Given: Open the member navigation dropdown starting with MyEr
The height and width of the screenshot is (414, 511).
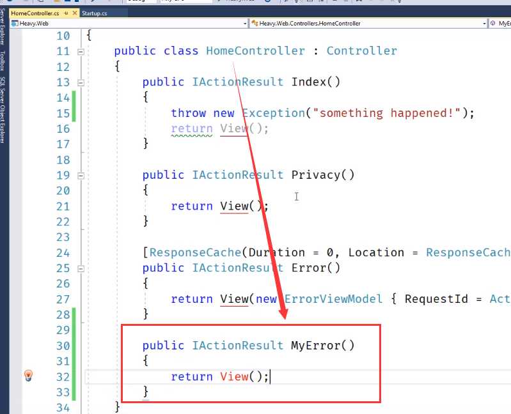Looking at the screenshot, I should pos(500,24).
